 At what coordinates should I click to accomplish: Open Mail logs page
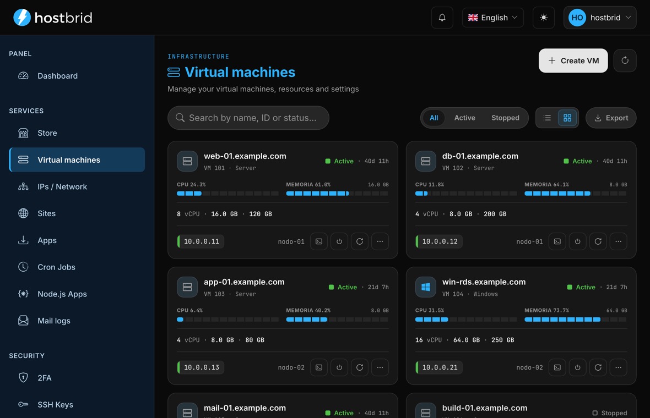[77, 321]
